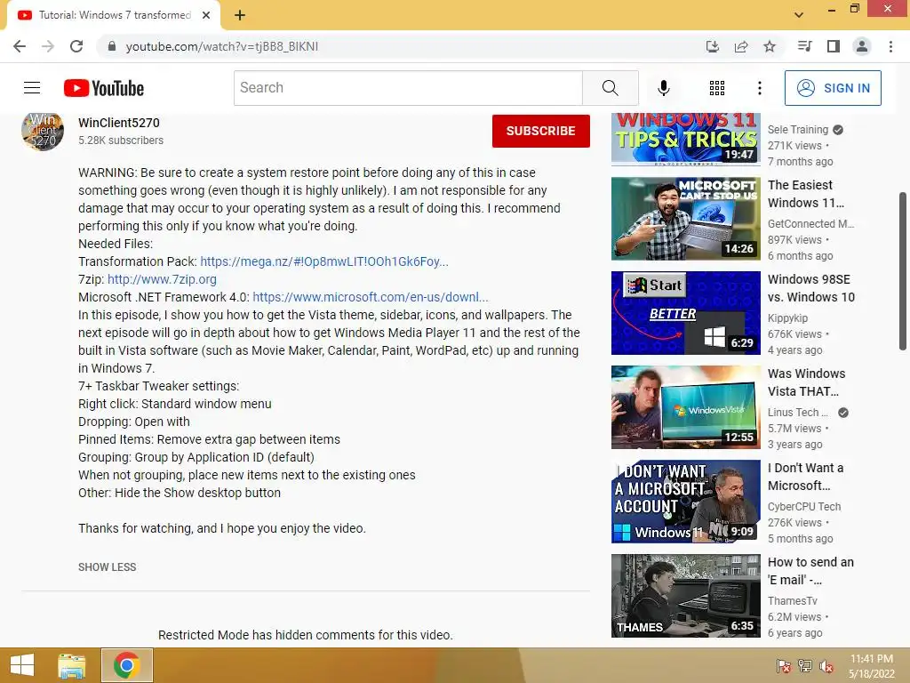The width and height of the screenshot is (910, 683).
Task: Open Windows 98SE vs. Windows 10 title
Action: [x=811, y=288]
